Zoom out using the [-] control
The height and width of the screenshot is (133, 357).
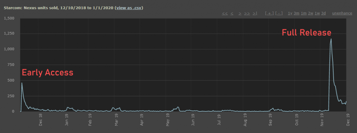click(279, 14)
